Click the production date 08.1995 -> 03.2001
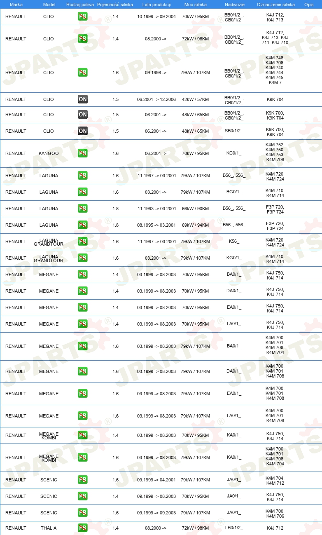322x535 pixels. tap(156, 225)
